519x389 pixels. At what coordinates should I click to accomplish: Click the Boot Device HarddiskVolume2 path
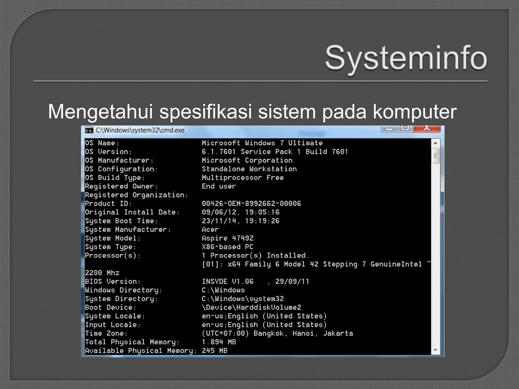click(x=251, y=307)
